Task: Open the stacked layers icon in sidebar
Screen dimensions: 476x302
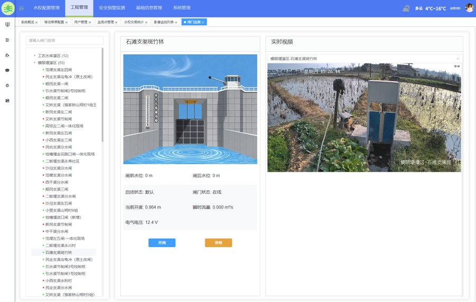Action: coord(7,70)
